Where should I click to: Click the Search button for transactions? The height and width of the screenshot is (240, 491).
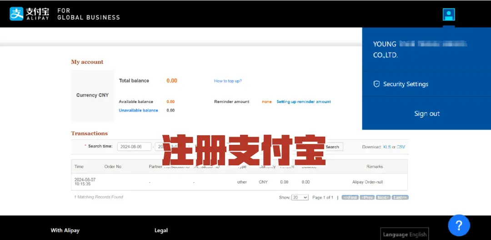tap(333, 147)
